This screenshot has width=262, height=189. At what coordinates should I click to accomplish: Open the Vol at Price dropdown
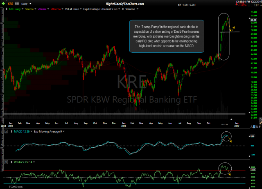[x=81, y=9]
